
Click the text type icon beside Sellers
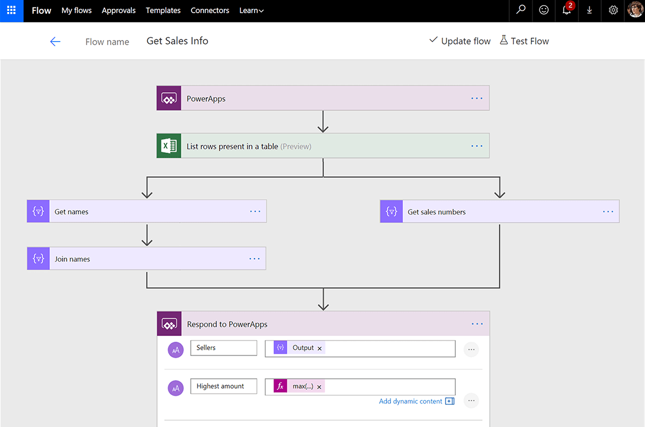point(175,350)
